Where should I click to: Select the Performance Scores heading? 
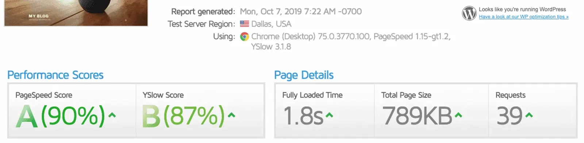pyautogui.click(x=55, y=75)
